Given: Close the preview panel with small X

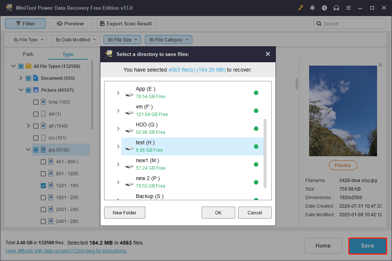Looking at the screenshot, I should click(380, 65).
